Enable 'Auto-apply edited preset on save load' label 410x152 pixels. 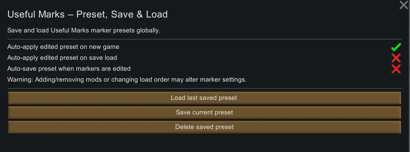pos(62,58)
